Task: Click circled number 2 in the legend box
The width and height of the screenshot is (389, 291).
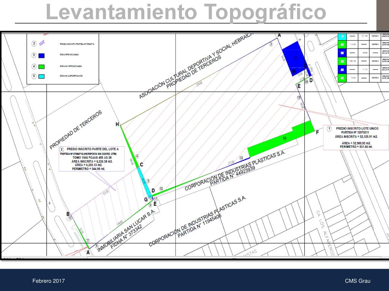Action: point(34,44)
